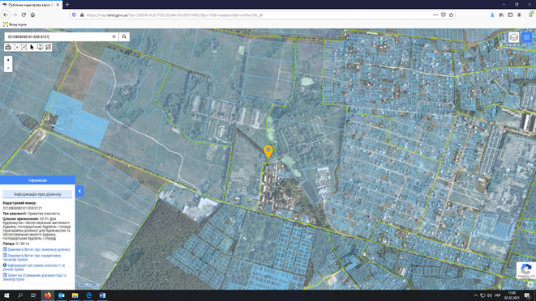Open the measure tool dropdown
Image resolution: width=536 pixels, height=301 pixels.
point(16,47)
